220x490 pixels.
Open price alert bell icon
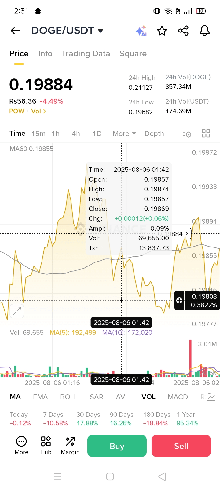coord(205,31)
